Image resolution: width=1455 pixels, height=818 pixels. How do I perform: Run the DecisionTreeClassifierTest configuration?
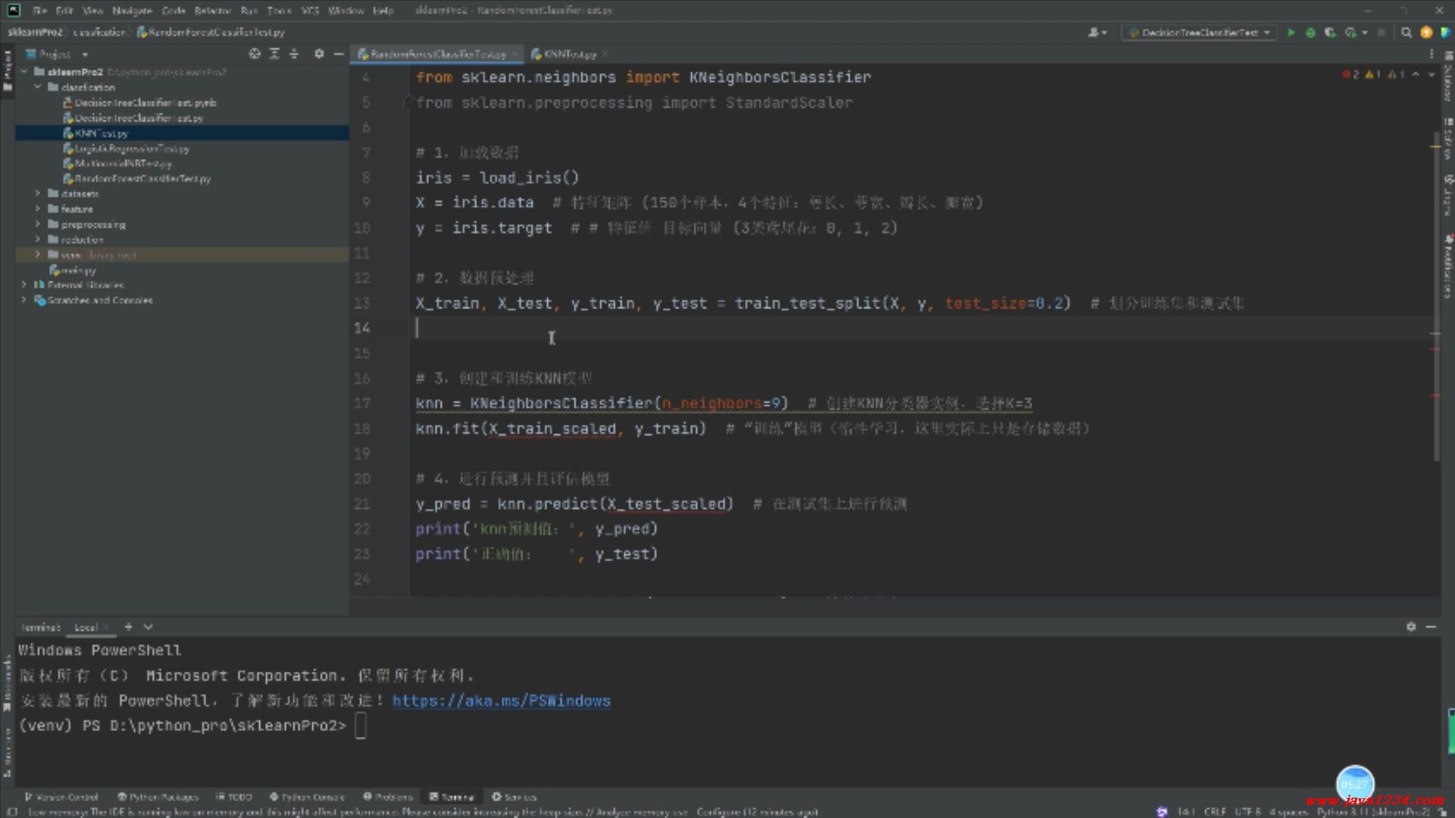[1291, 33]
